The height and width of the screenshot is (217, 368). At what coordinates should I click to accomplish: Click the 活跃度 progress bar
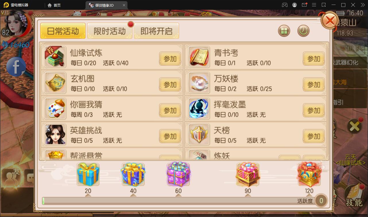tap(178, 201)
